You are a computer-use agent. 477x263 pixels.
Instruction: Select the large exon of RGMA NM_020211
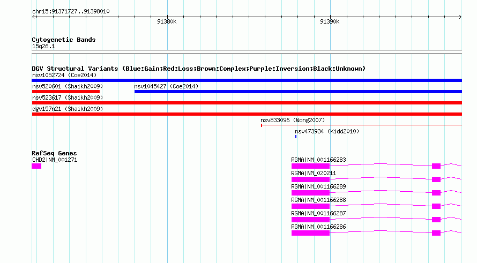(310, 179)
